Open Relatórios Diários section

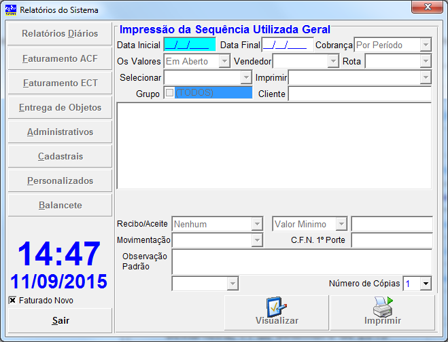(x=60, y=34)
